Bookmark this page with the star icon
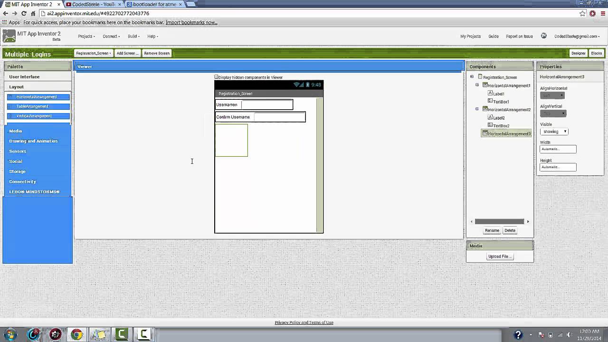 582,13
